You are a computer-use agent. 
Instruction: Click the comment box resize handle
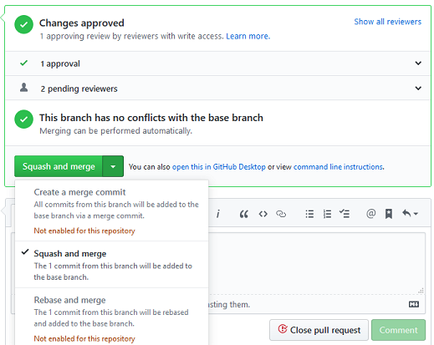tap(421, 291)
